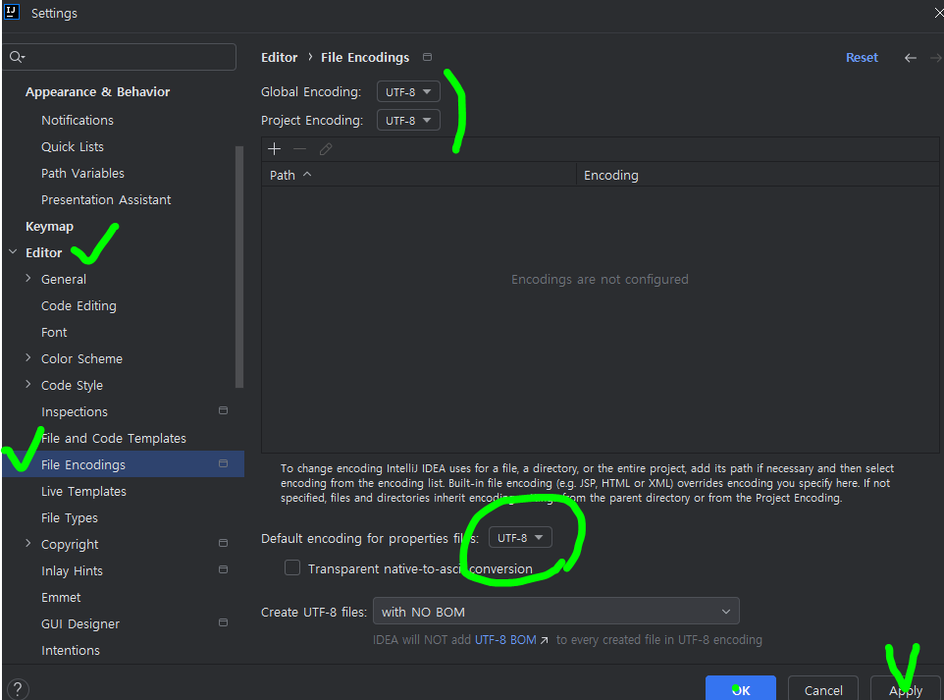
Task: Click the settings tree vertical scrollbar
Action: click(x=239, y=266)
